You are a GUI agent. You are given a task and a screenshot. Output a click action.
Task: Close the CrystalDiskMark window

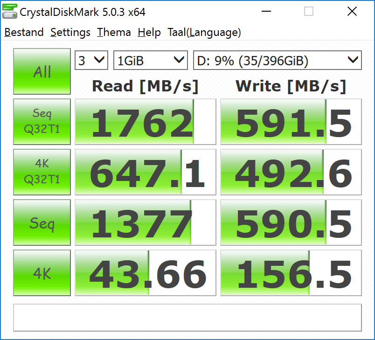click(x=352, y=11)
